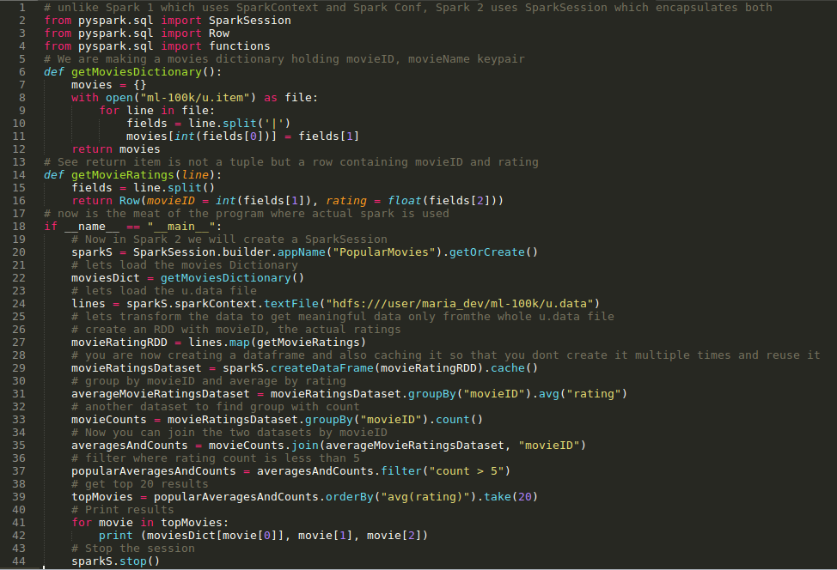Click 'for line in file:' statement
Image resolution: width=837 pixels, height=570 pixels.
pos(157,111)
